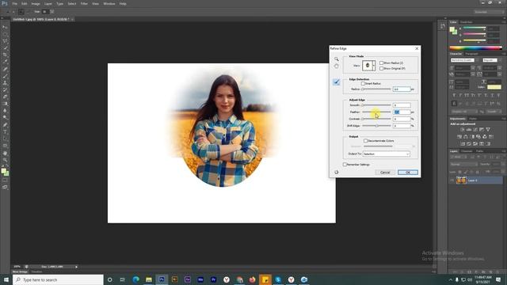This screenshot has height=285, width=507.
Task: Select the Eraser tool
Action: click(x=6, y=97)
